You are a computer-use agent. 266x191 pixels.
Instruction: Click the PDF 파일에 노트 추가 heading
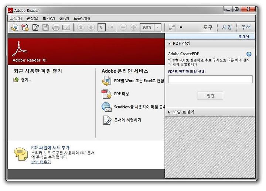[x=50, y=147]
